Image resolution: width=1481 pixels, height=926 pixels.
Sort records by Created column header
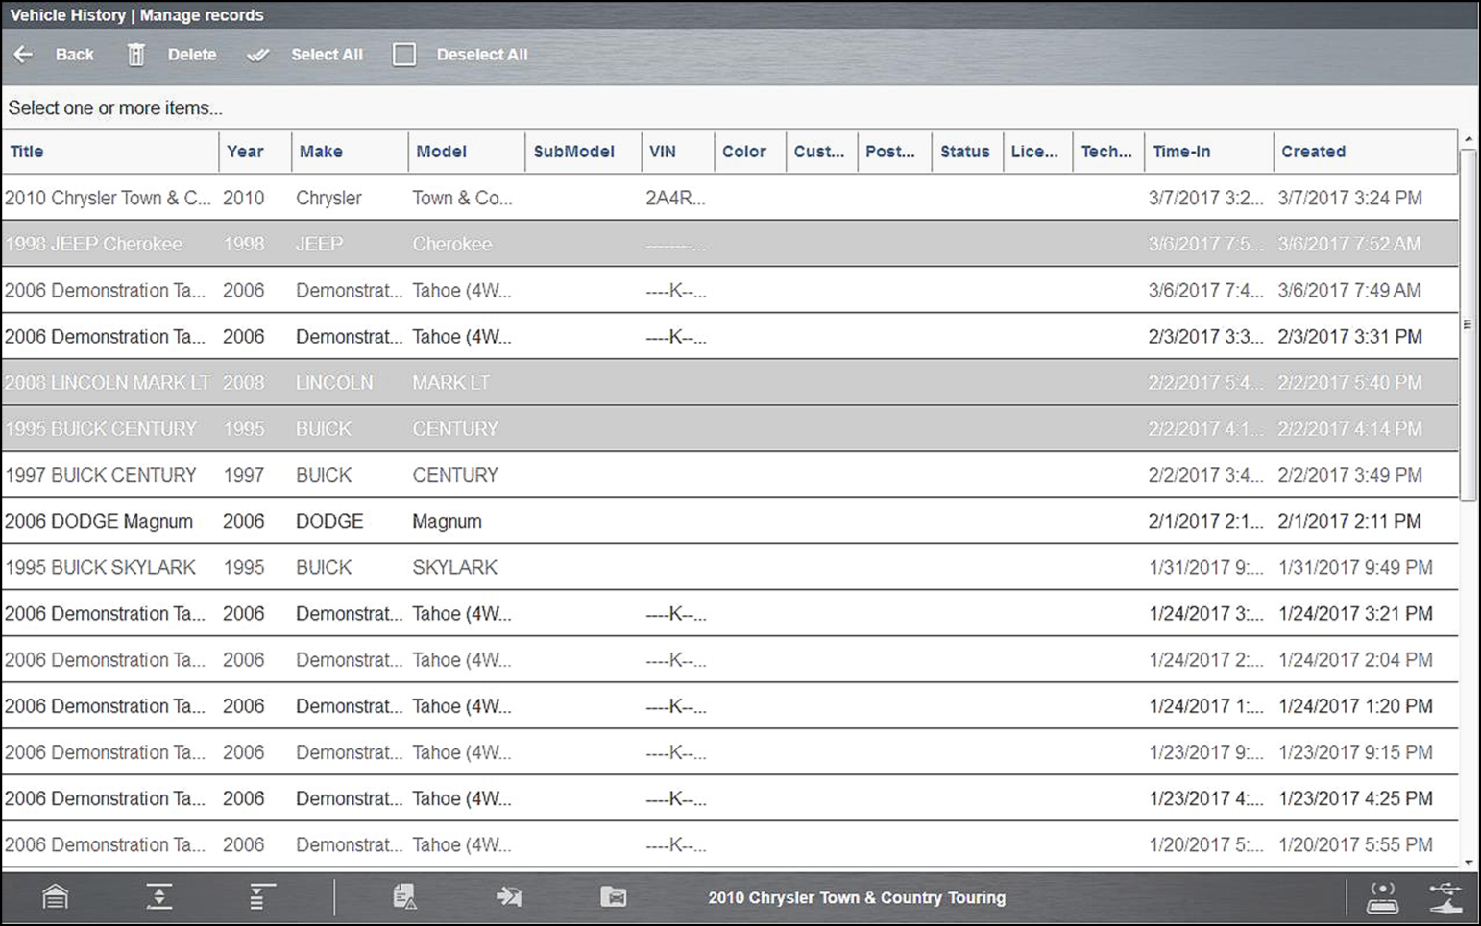click(x=1313, y=152)
